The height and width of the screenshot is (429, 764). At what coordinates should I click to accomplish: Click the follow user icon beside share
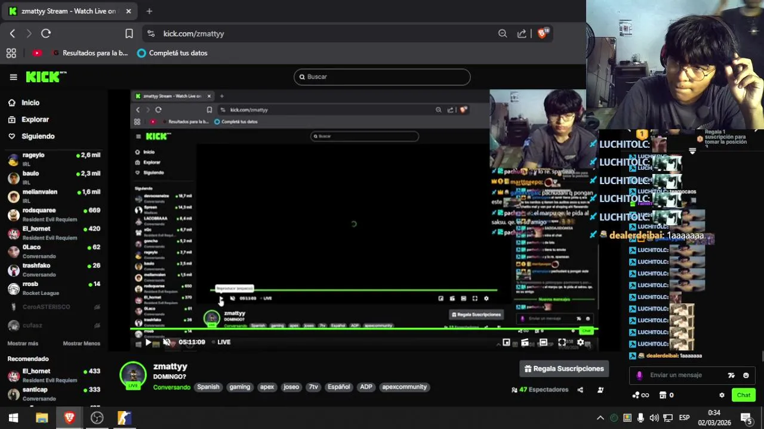tap(600, 390)
